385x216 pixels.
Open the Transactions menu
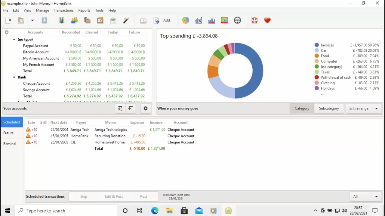coord(63,10)
